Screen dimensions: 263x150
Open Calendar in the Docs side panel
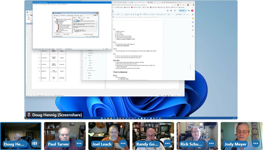(x=193, y=14)
